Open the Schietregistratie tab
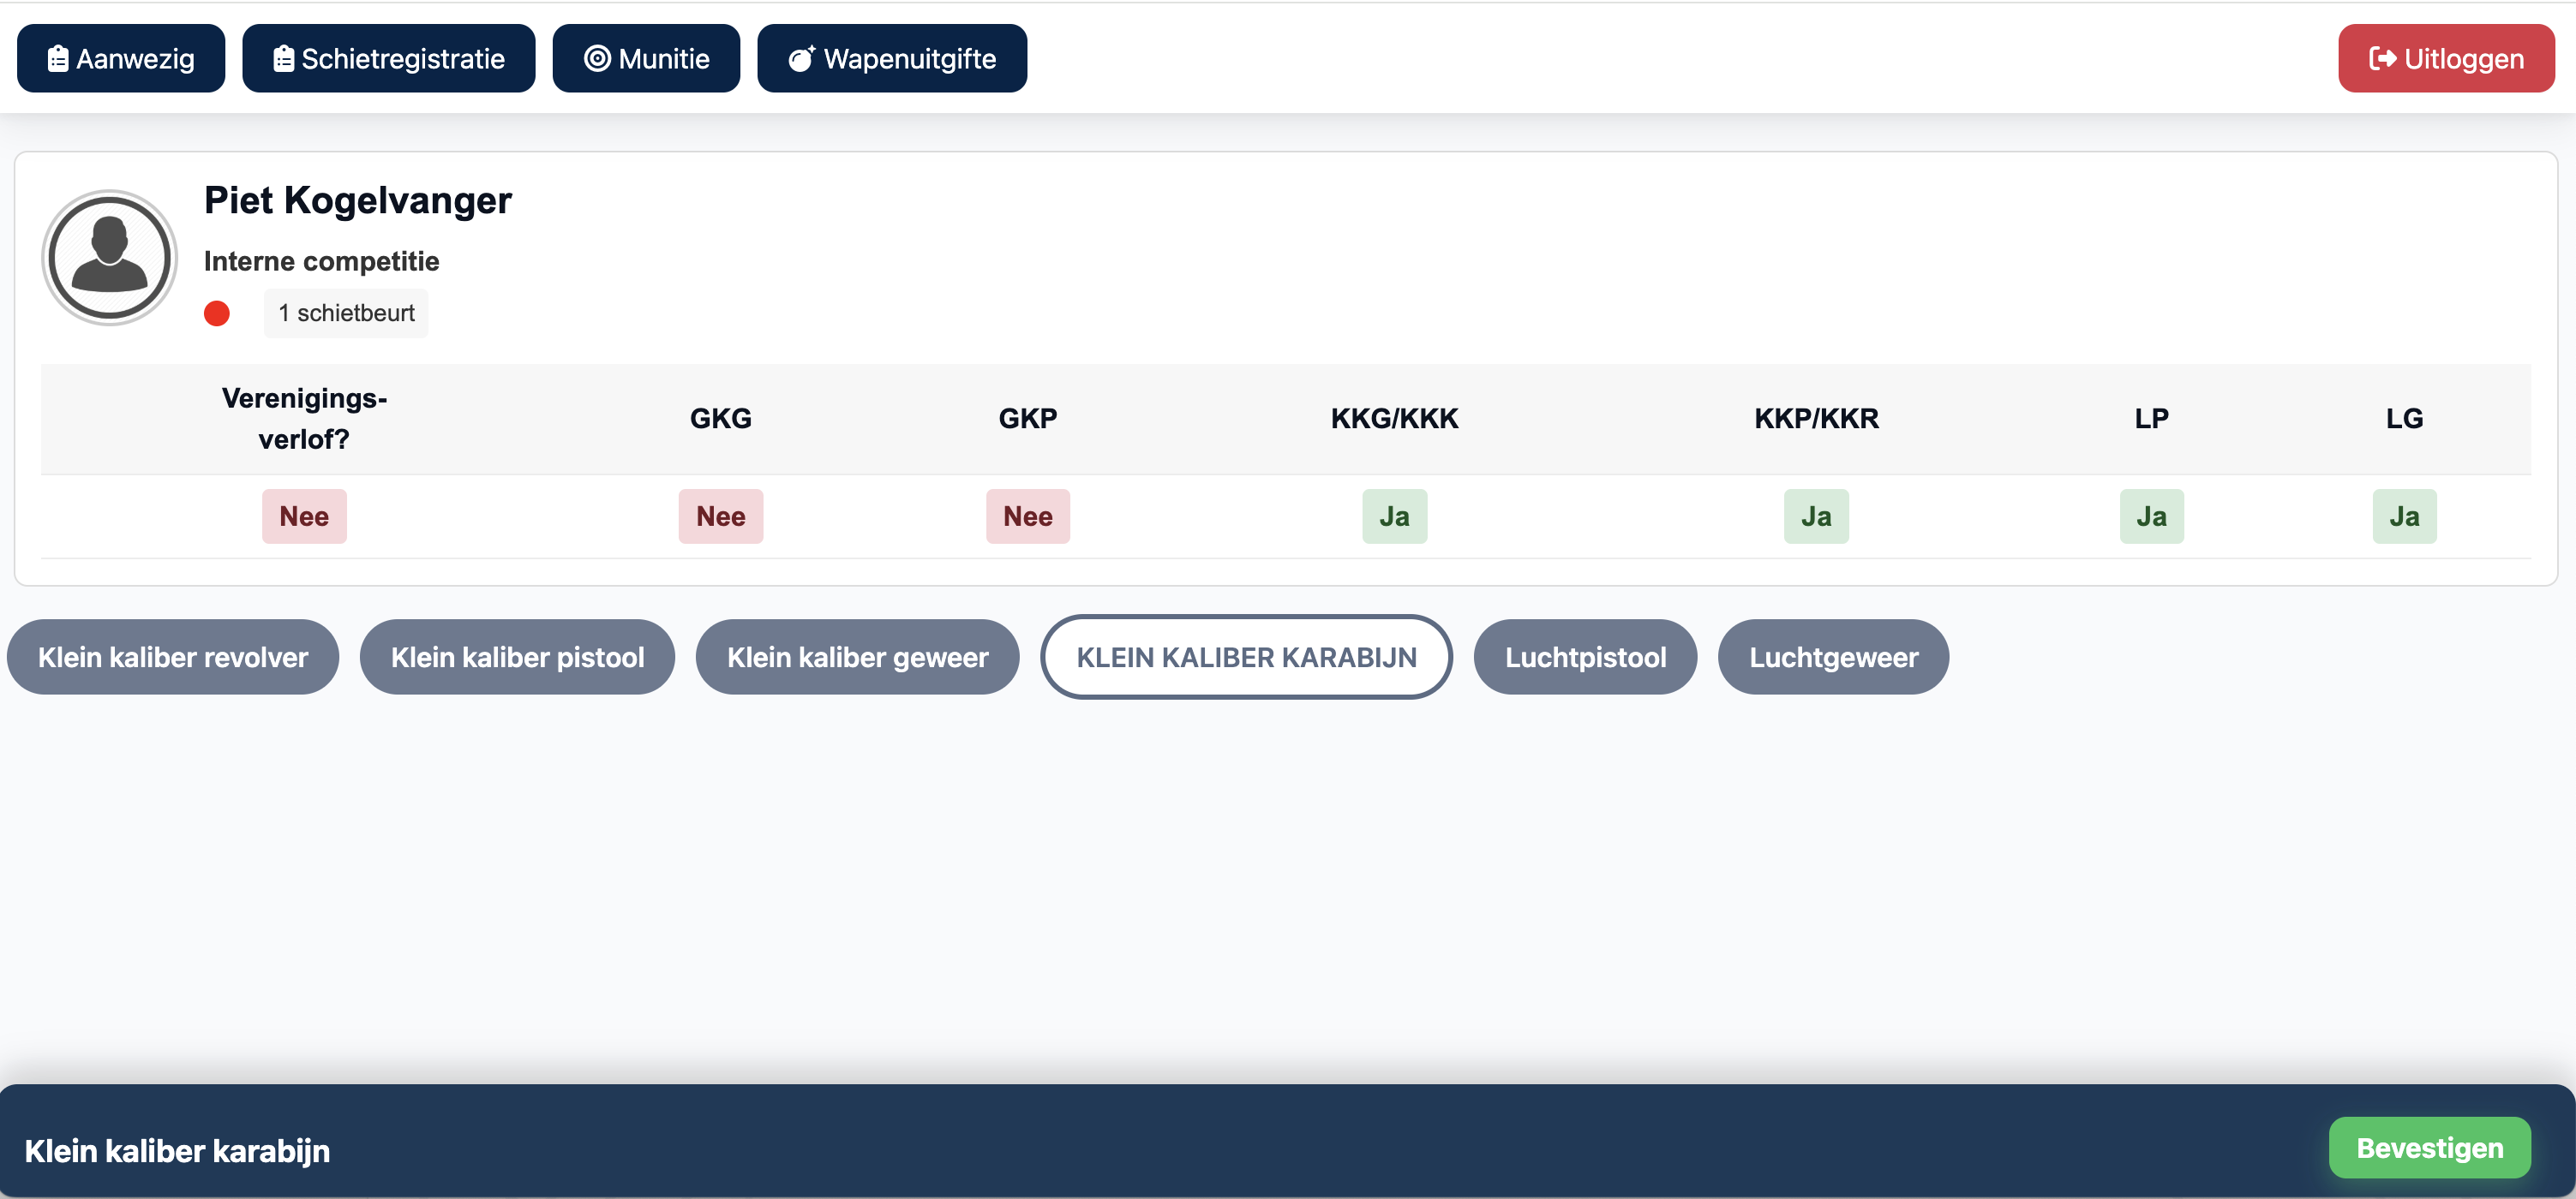 (x=388, y=59)
